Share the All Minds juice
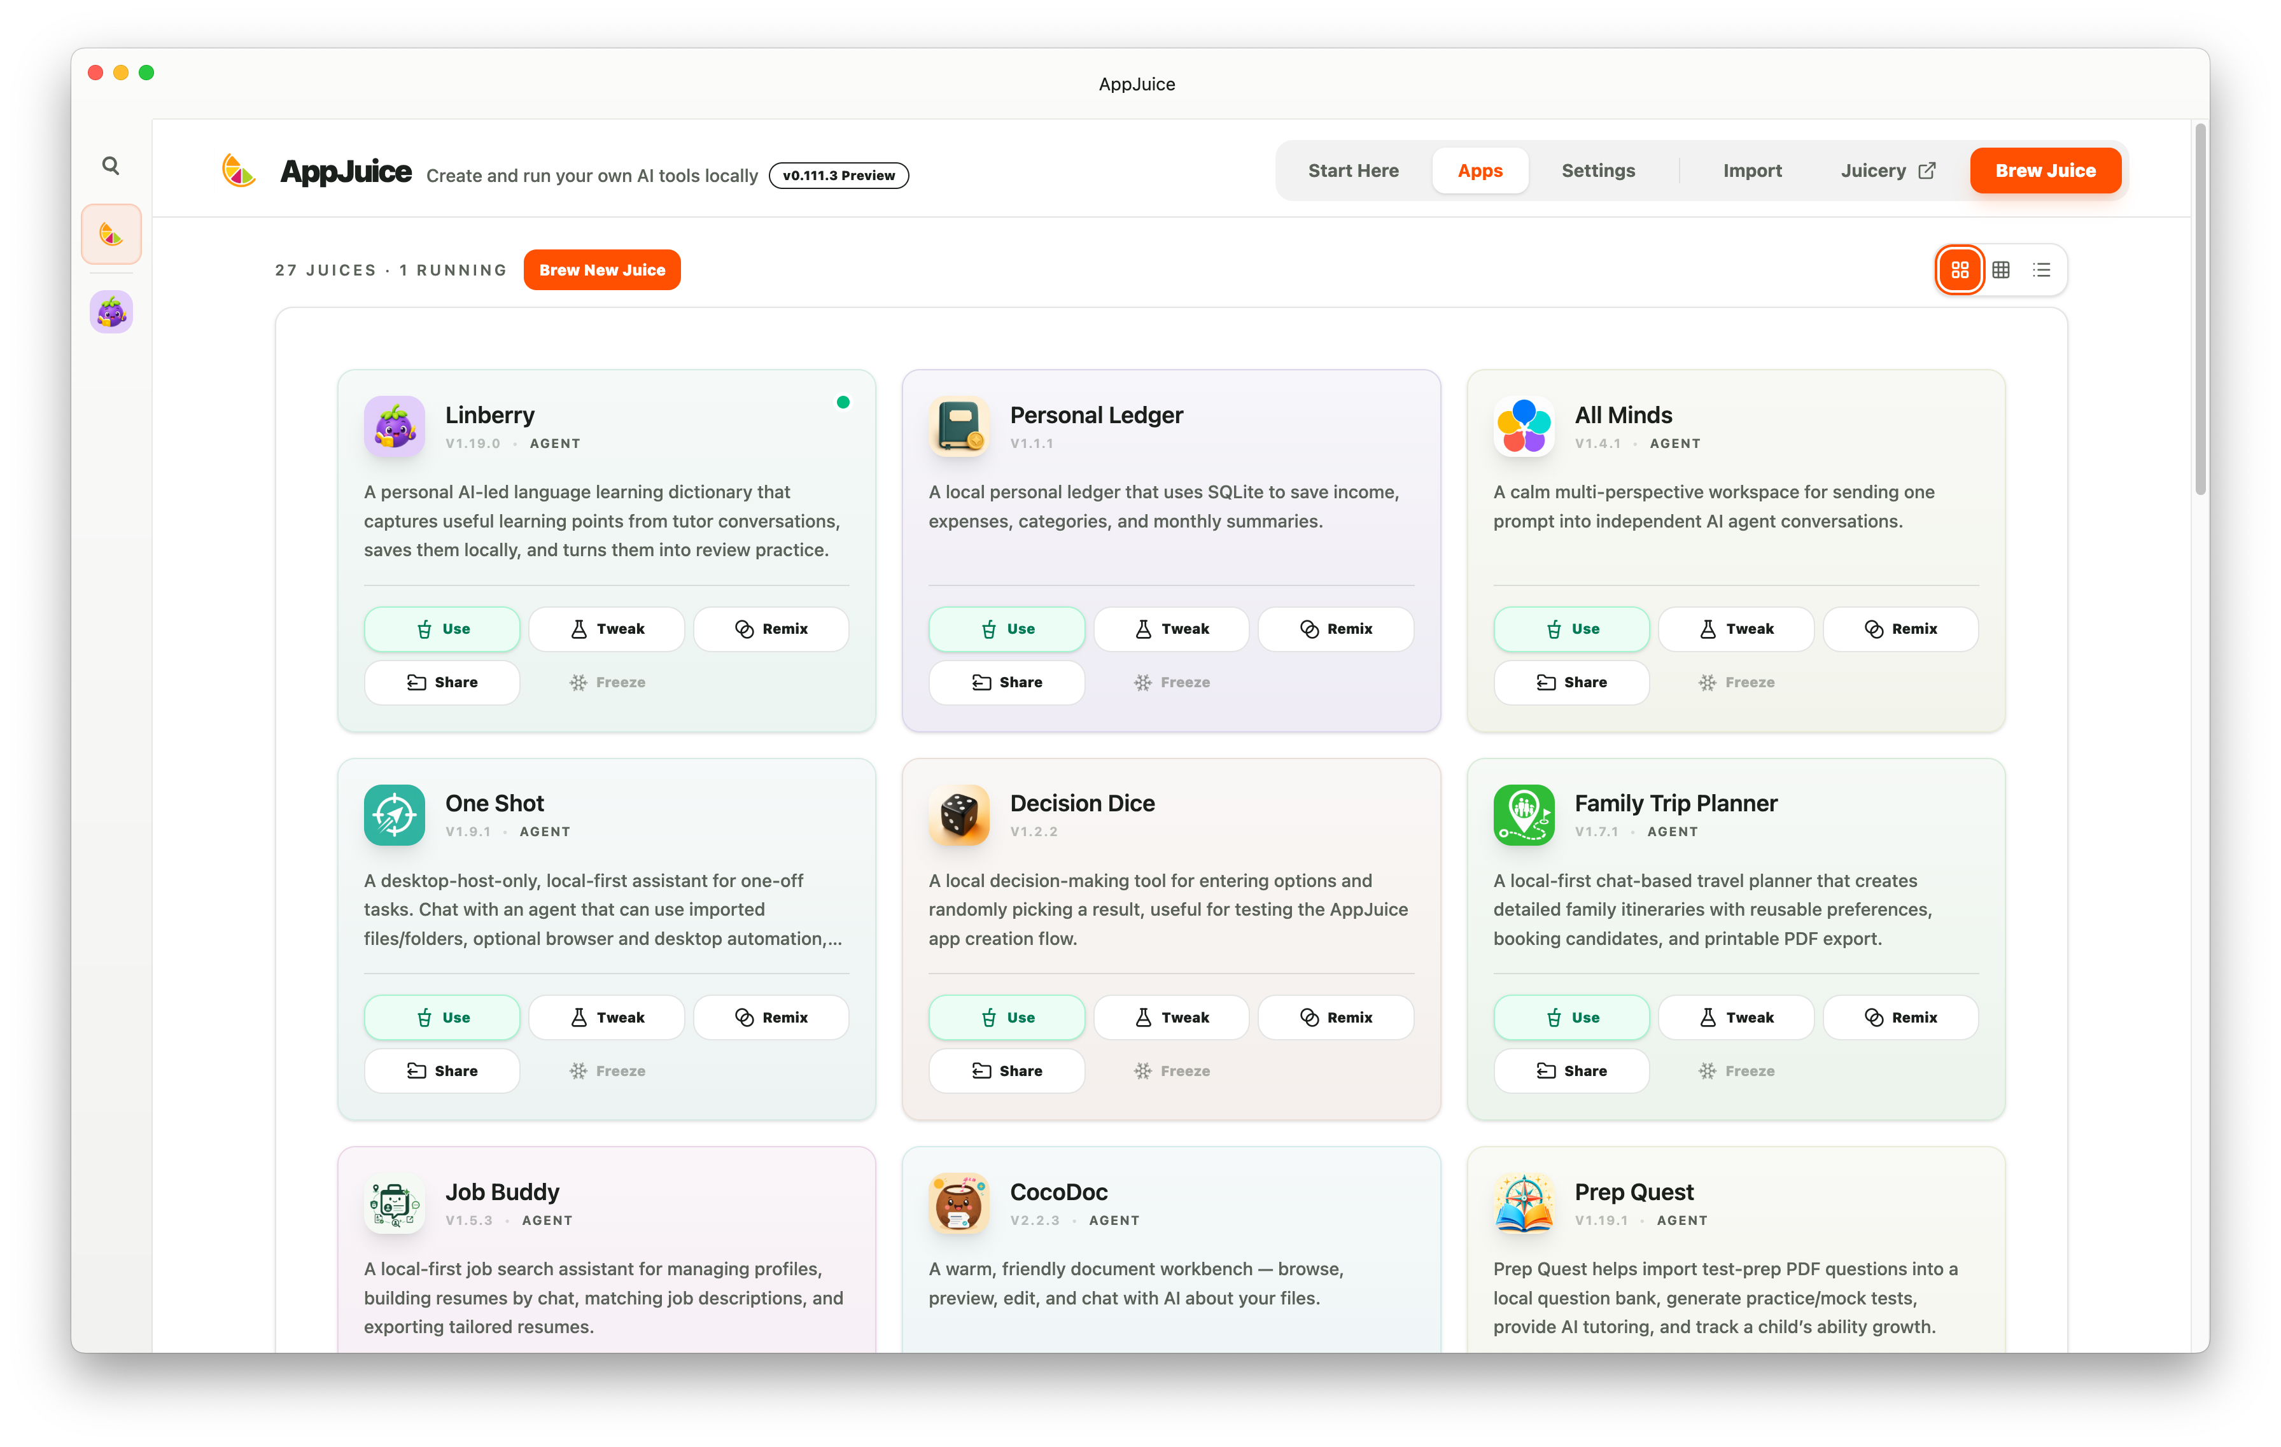 point(1571,682)
